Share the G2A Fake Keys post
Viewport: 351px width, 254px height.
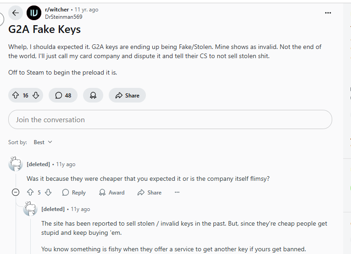click(127, 95)
